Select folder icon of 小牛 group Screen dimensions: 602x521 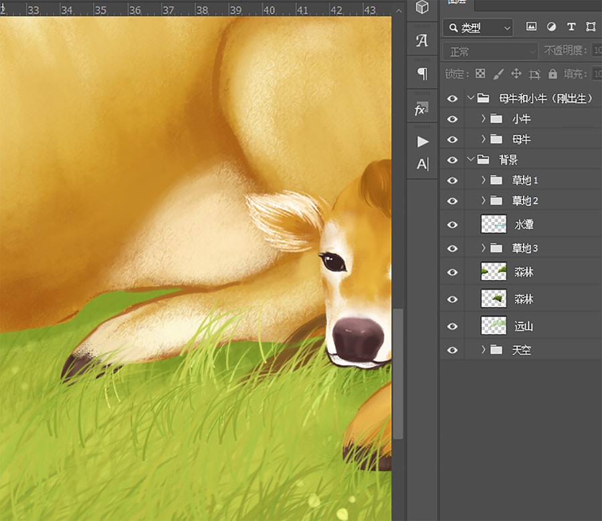coord(496,118)
